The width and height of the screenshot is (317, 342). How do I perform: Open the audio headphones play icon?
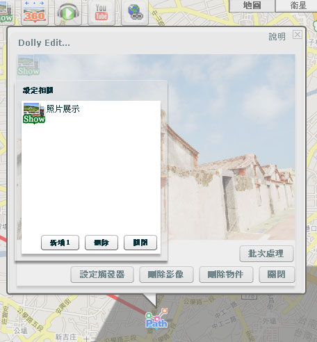[68, 12]
